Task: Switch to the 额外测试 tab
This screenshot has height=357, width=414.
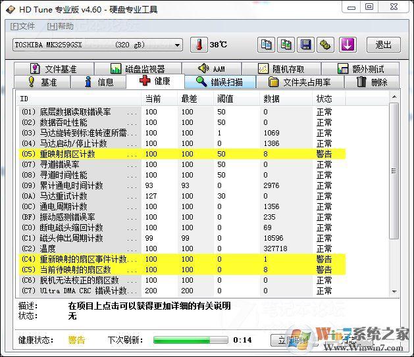Action: (x=360, y=69)
